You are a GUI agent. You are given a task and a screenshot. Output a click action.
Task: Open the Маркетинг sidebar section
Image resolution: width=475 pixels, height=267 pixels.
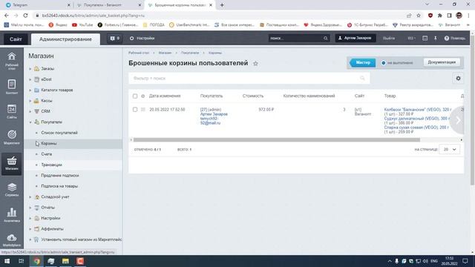[x=12, y=137]
